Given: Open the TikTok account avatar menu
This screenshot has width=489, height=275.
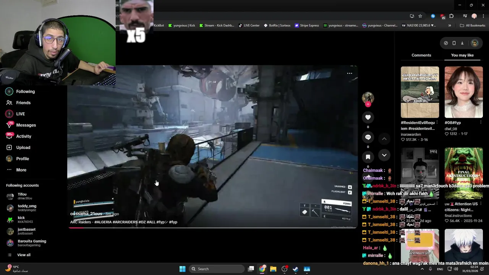Looking at the screenshot, I should pos(475,43).
